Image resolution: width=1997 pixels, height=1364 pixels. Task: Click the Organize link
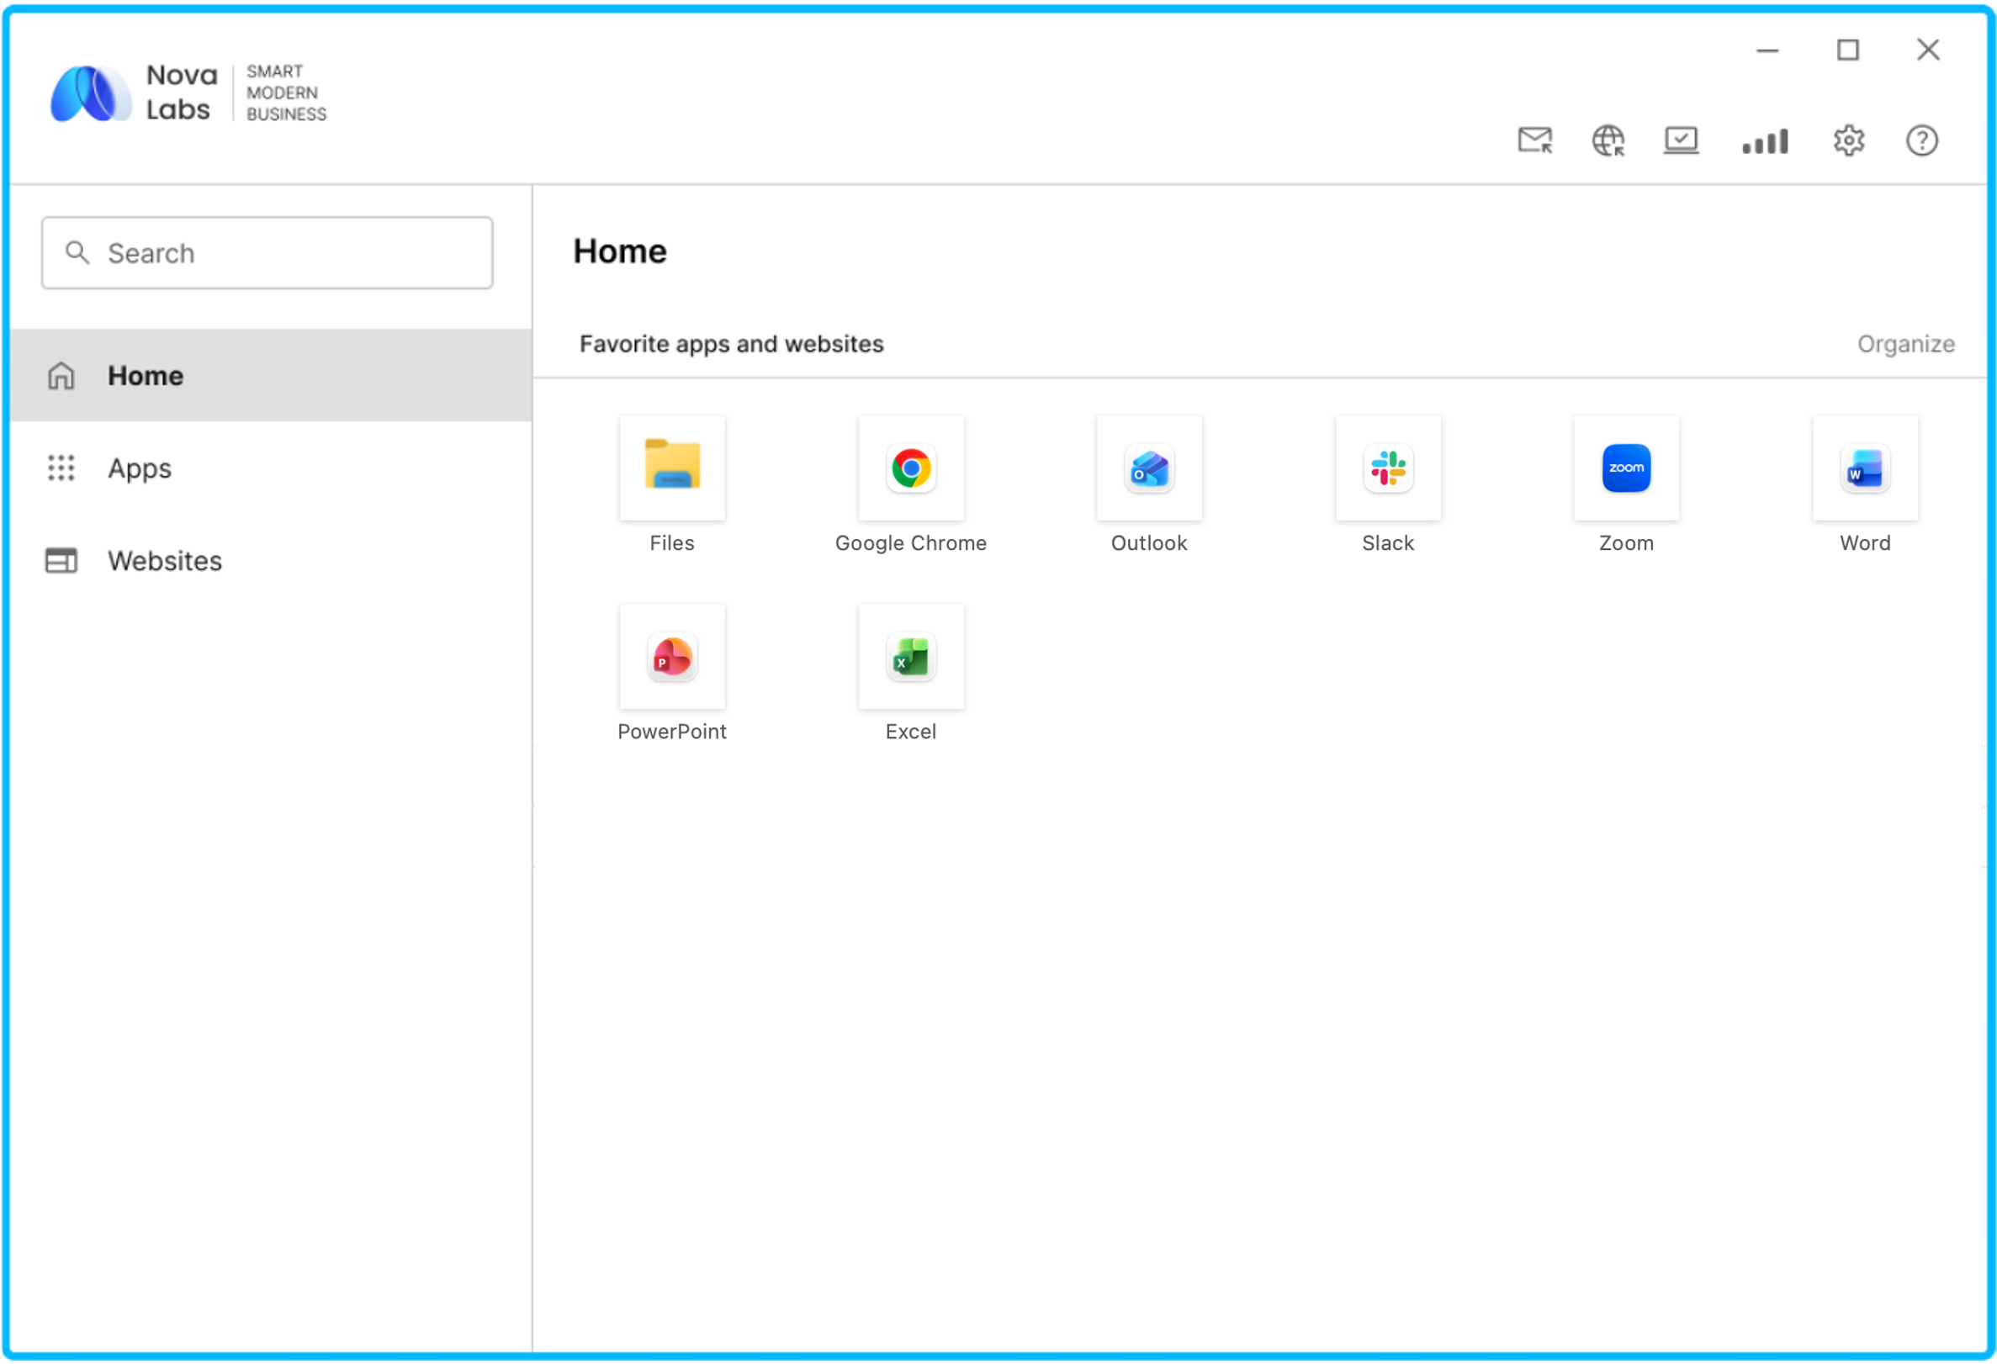click(x=1905, y=344)
